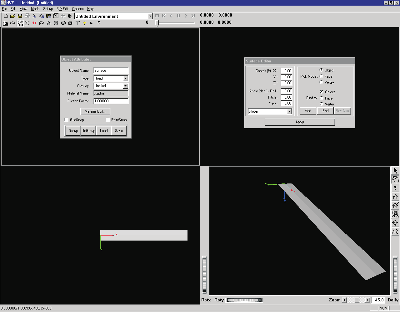Click the View All eye icon
400x312 pixels.
(395, 214)
